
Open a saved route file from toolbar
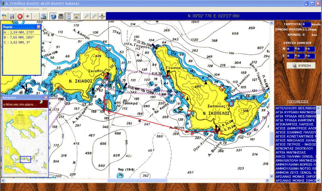(4, 16)
